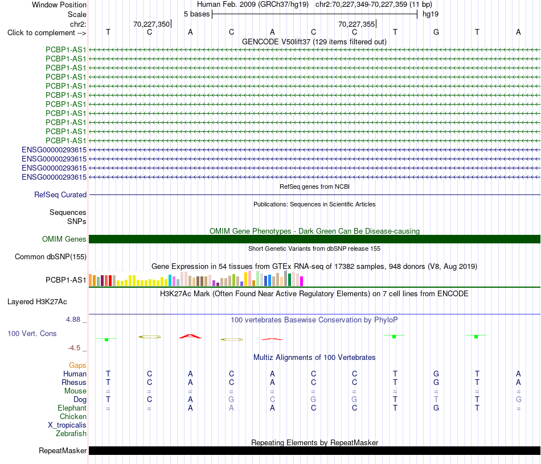Click the H3K27Ac Mark track title
This screenshot has height=464, width=541.
pos(314,294)
